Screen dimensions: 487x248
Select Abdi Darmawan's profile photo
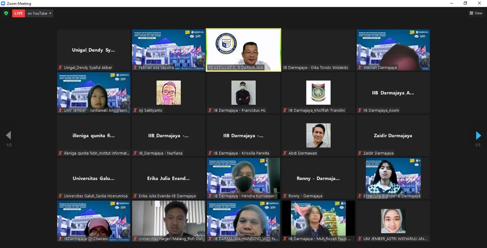tap(318, 136)
